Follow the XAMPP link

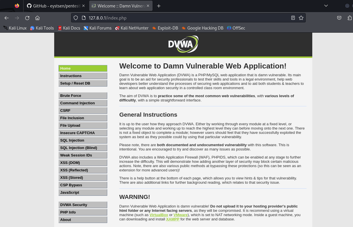(173, 219)
